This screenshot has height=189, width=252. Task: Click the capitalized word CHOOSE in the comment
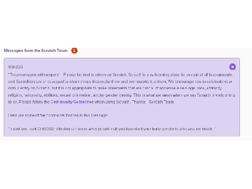tap(46, 129)
